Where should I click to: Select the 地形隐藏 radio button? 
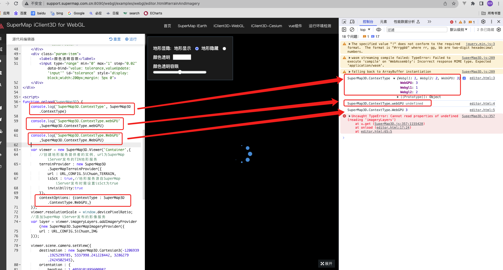(x=224, y=48)
